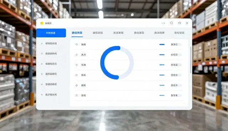Select the radio circle in the first list row
This screenshot has height=131, width=228.
click(x=77, y=44)
